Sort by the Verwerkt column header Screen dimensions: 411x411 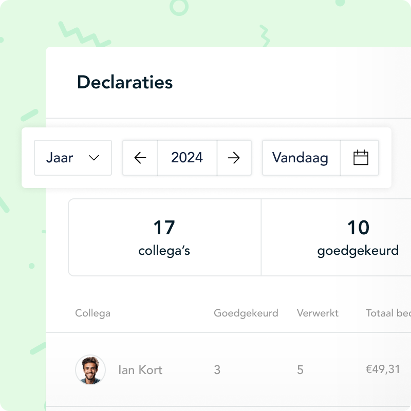[317, 313]
